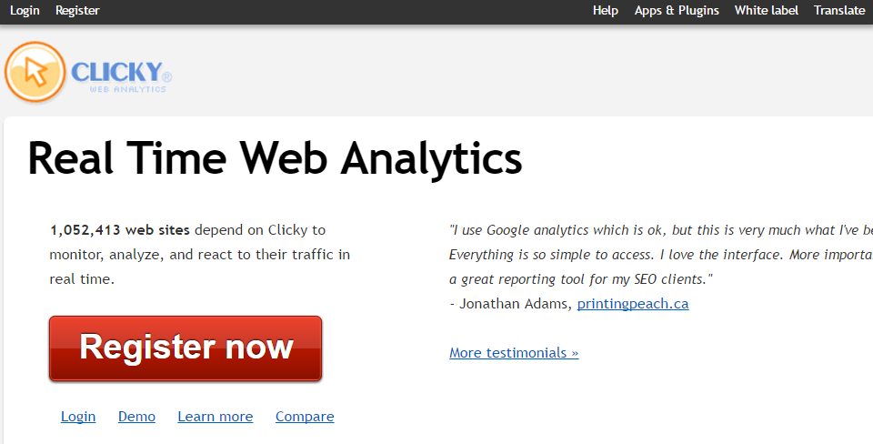
Task: Click the red Register now button
Action: (186, 348)
